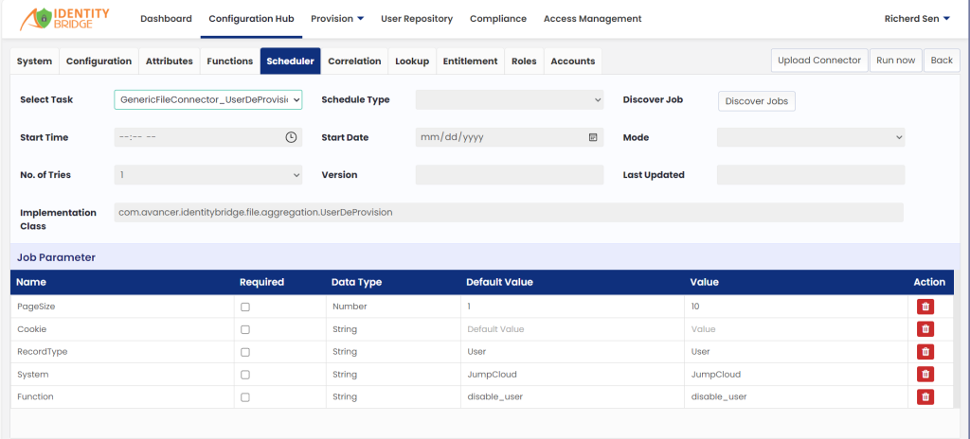Viewport: 970px width, 439px height.
Task: Open Compliance navigation item
Action: pyautogui.click(x=498, y=19)
